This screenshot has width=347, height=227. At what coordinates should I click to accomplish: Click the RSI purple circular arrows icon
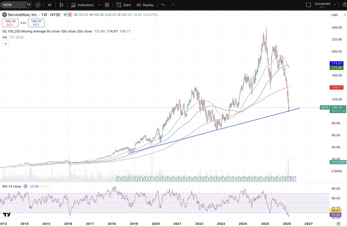tap(25, 187)
